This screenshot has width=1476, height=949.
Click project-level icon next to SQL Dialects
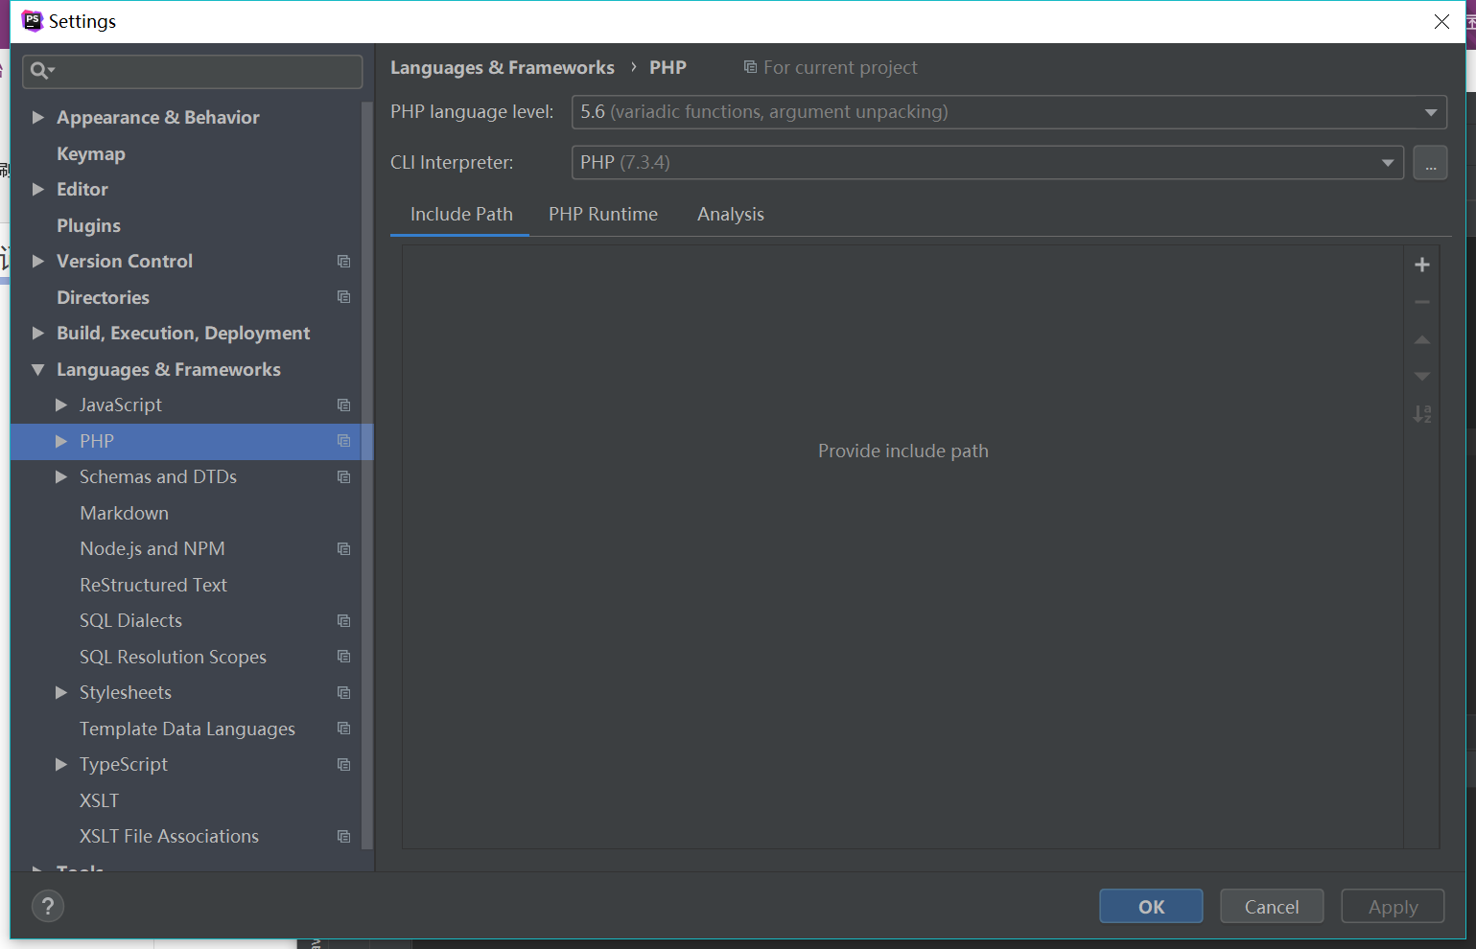point(343,620)
